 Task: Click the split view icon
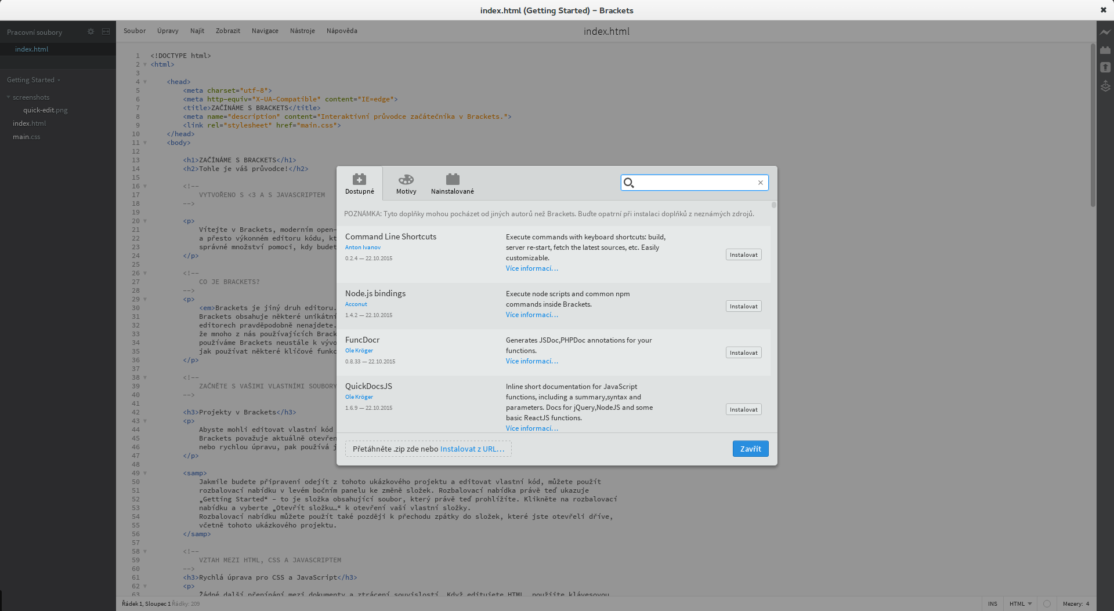106,32
